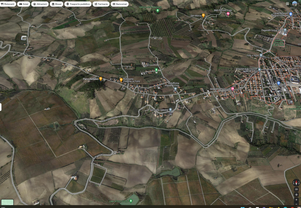
Task: Click the Parco Paradiso map pin
Action: point(100,79)
